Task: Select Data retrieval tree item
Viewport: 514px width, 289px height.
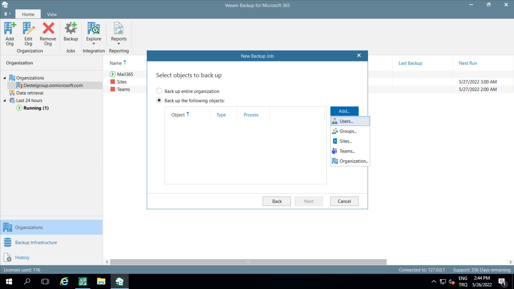Action: click(30, 93)
